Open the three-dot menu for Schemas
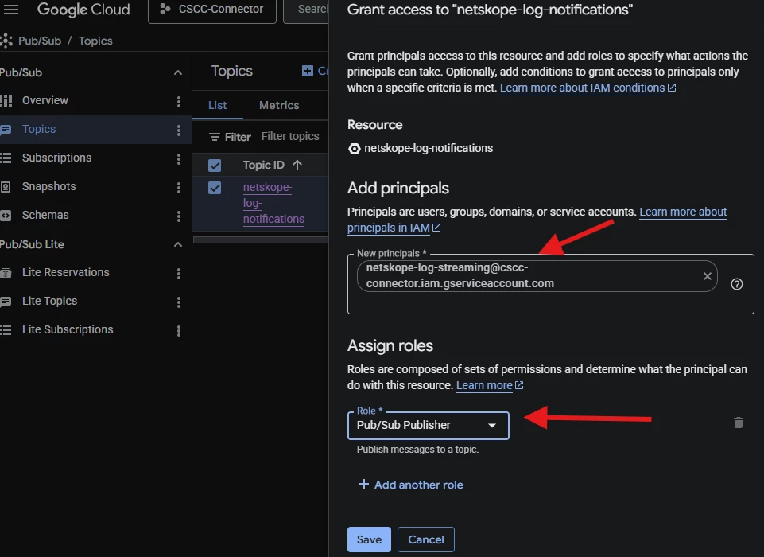This screenshot has height=557, width=764. coord(179,216)
